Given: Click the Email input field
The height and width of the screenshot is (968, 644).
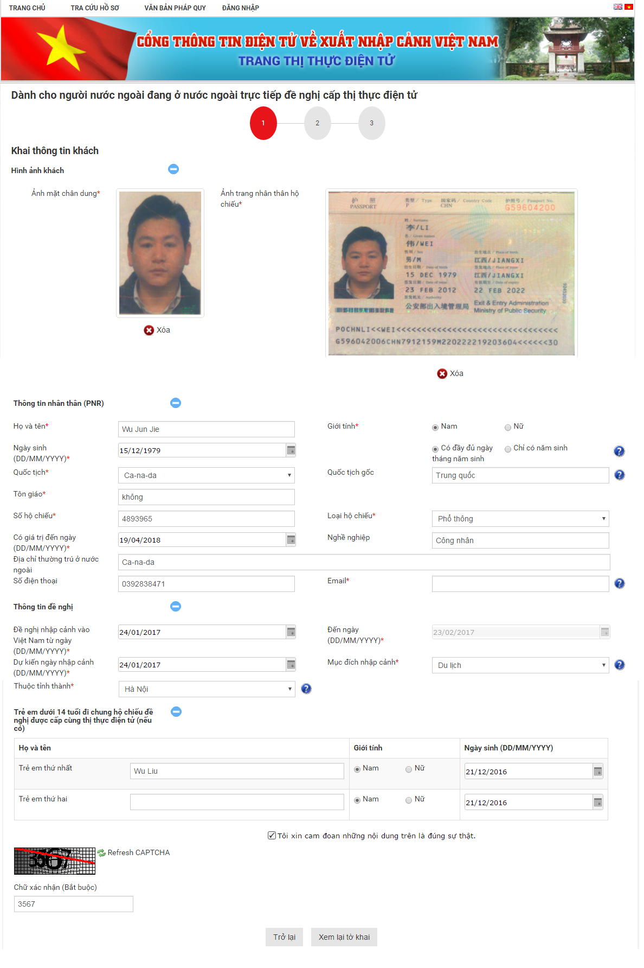Looking at the screenshot, I should point(520,584).
